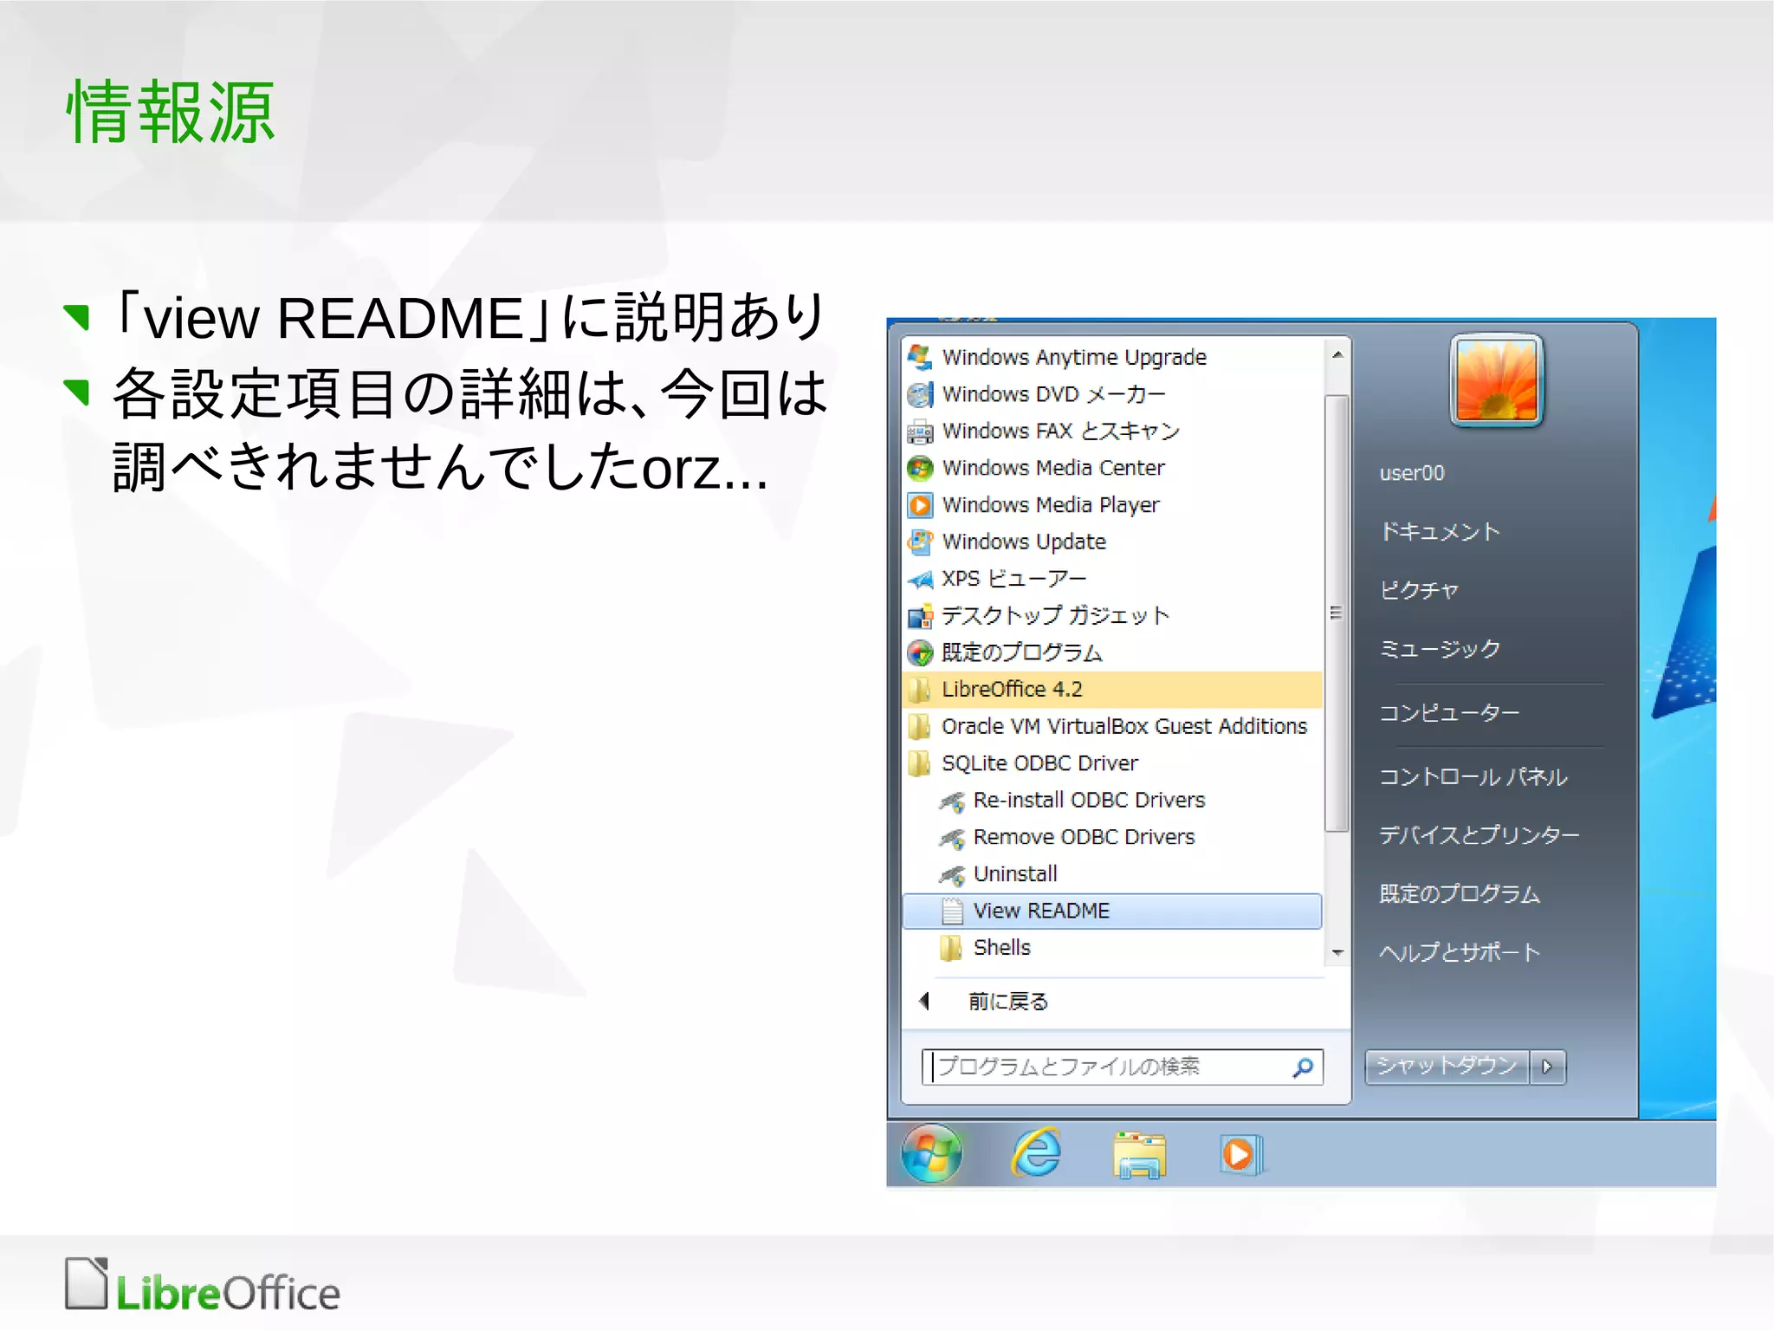Click the Windows DVD メーカー icon
This screenshot has height=1330, width=1774.
[x=919, y=394]
